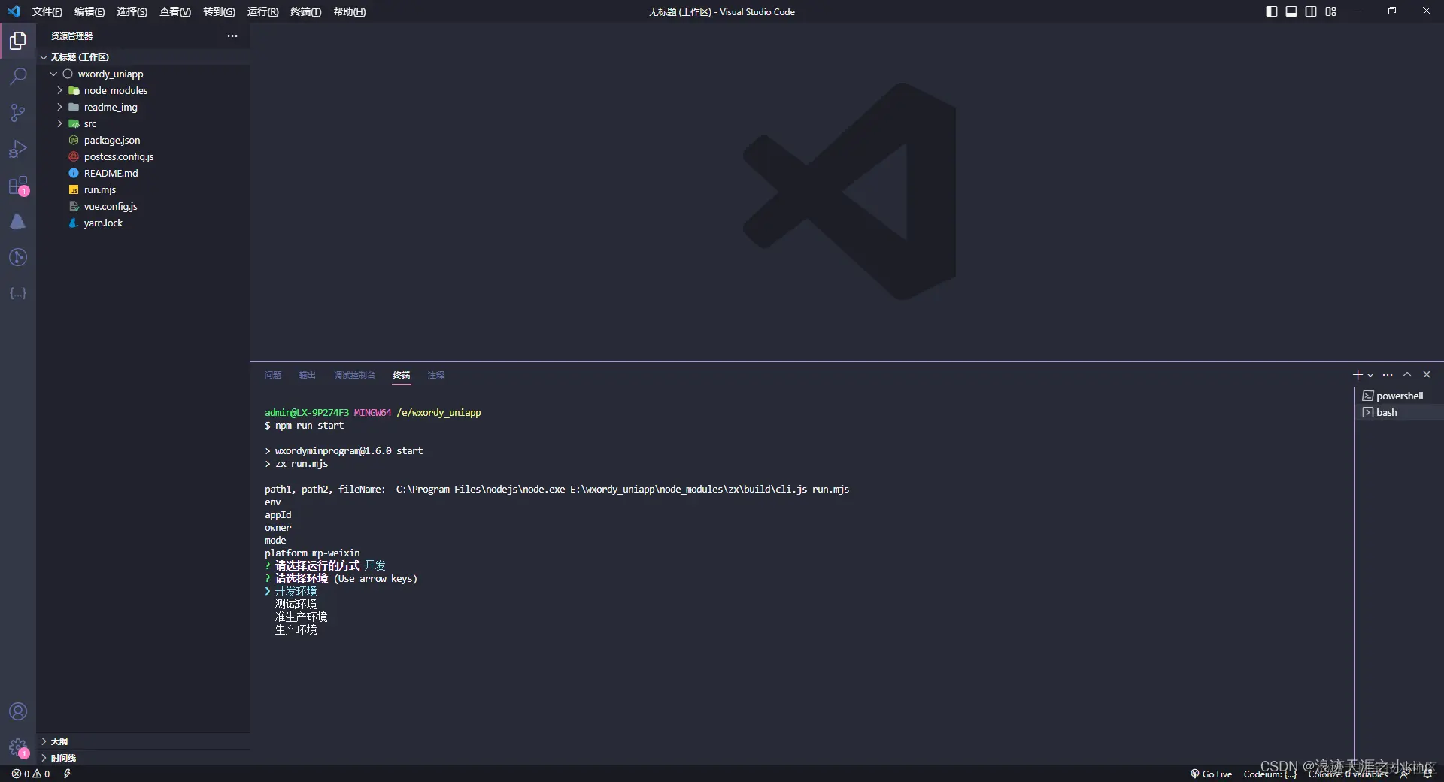Switch to the 注释 comments tab
The width and height of the screenshot is (1444, 782).
(436, 375)
